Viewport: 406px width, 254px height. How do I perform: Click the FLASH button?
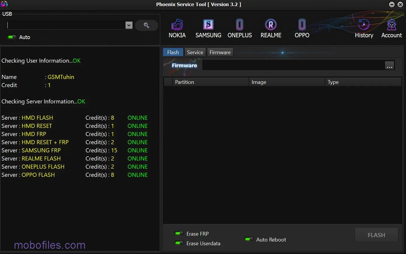pyautogui.click(x=376, y=235)
